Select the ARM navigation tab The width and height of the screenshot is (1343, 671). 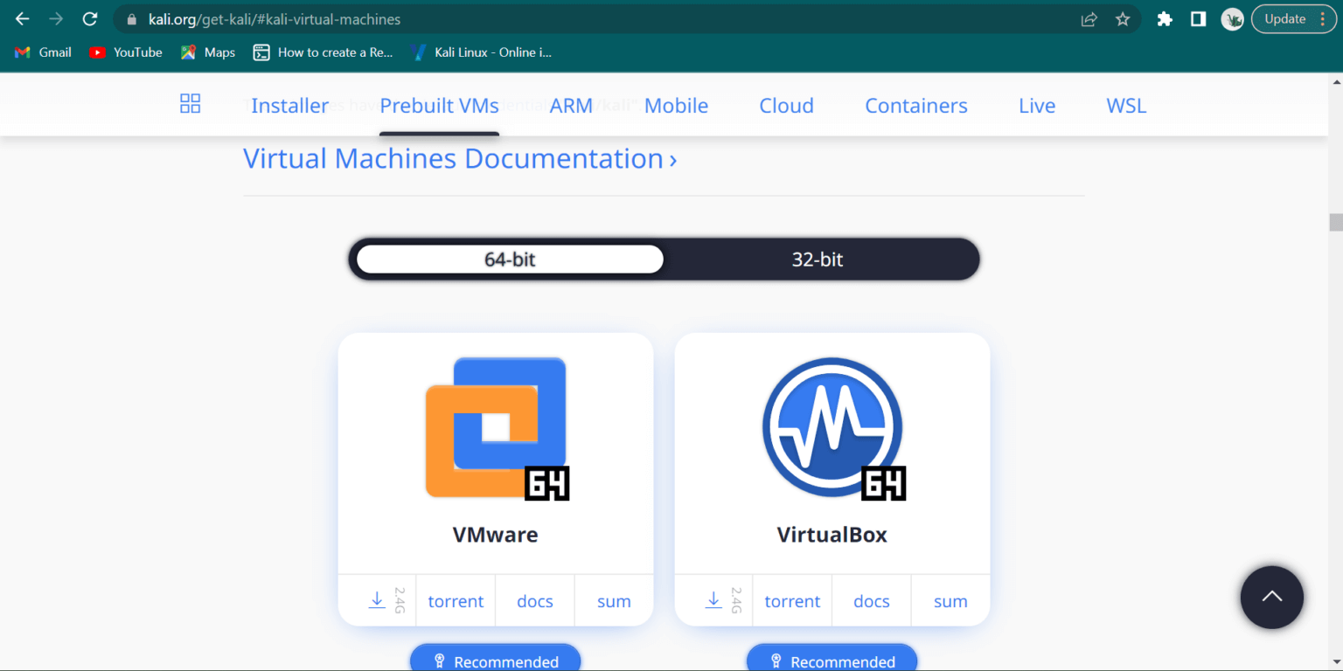570,105
